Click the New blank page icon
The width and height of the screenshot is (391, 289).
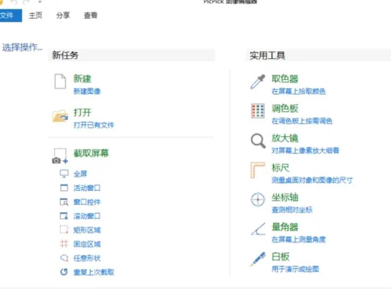pos(60,81)
